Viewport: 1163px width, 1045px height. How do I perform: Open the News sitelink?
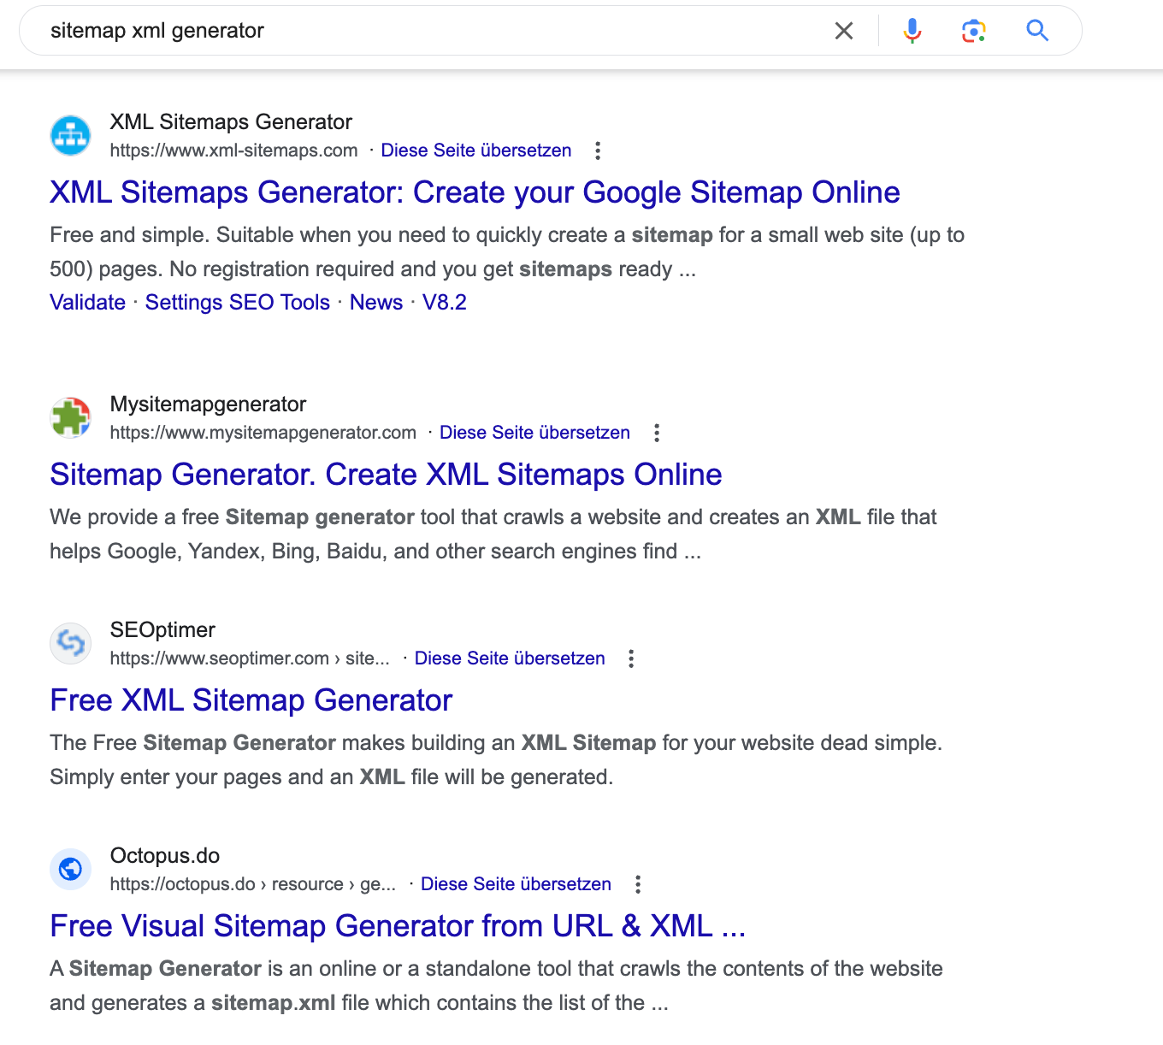point(376,303)
